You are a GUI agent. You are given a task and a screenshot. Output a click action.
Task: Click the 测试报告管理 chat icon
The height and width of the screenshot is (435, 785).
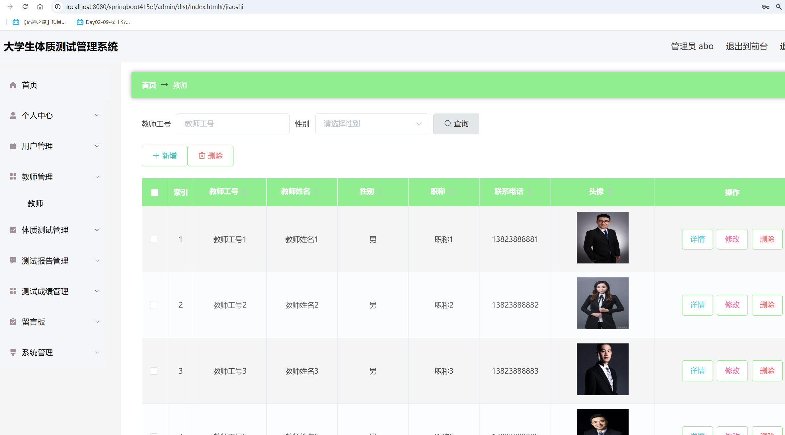click(13, 260)
